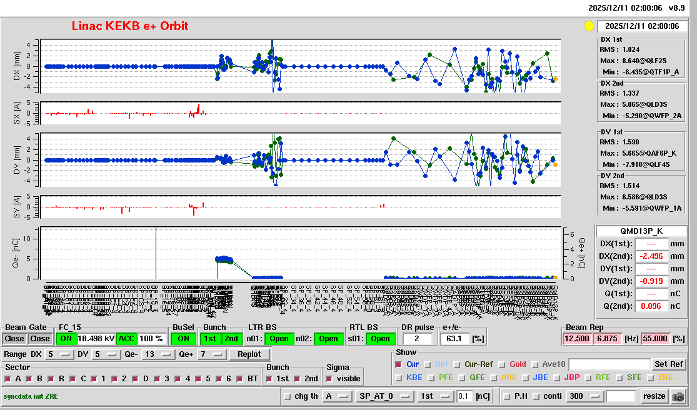This screenshot has height=410, width=697.
Task: Click LTR BS n02 Open indicator
Action: click(329, 339)
